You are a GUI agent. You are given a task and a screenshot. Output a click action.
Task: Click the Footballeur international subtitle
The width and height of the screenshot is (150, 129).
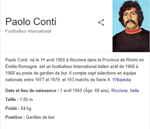[28, 31]
